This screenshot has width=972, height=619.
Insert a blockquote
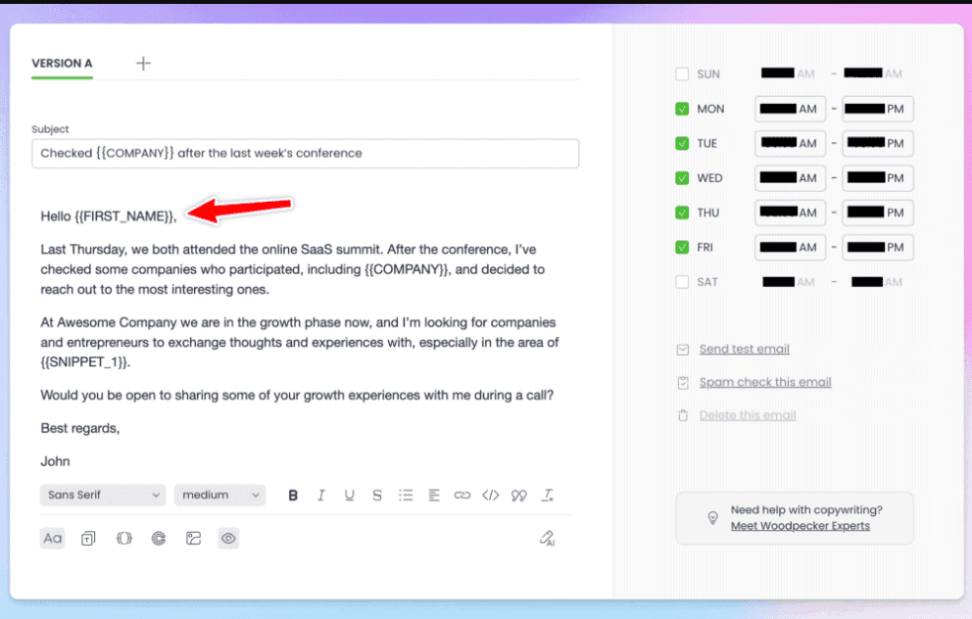(x=518, y=495)
